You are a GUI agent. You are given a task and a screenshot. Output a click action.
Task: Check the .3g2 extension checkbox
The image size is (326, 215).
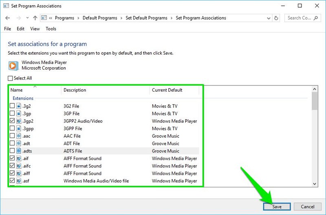(x=12, y=106)
